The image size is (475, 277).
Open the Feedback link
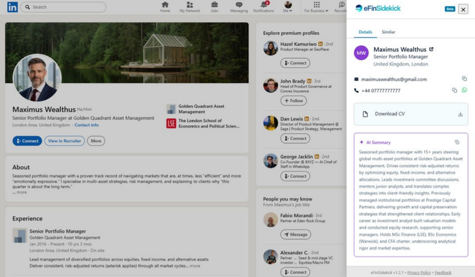click(442, 272)
